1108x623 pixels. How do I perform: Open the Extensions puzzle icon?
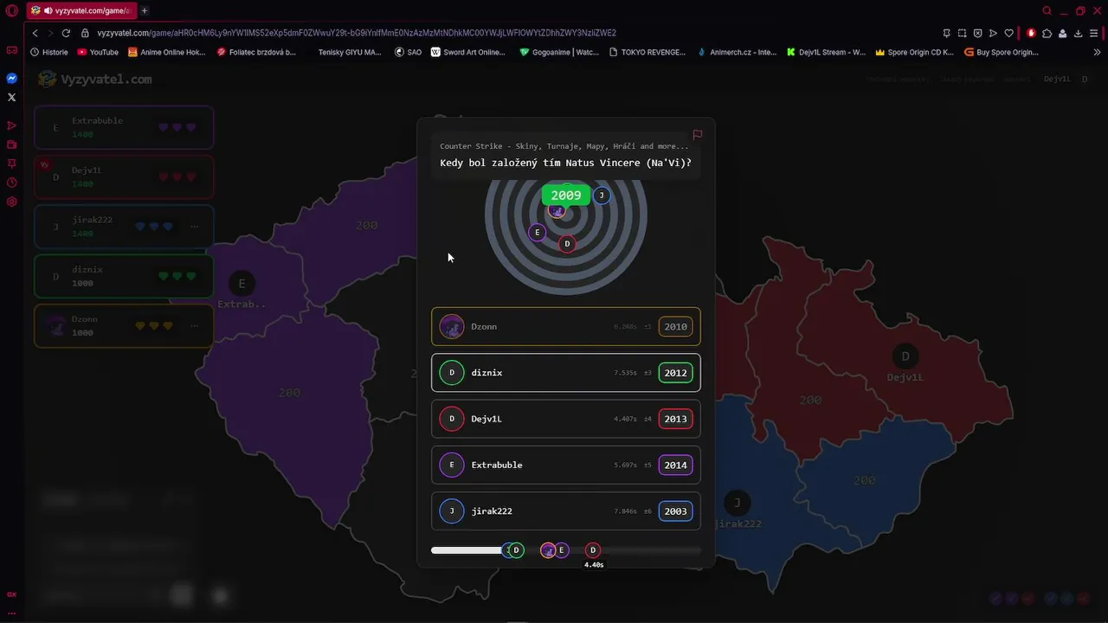click(1047, 33)
